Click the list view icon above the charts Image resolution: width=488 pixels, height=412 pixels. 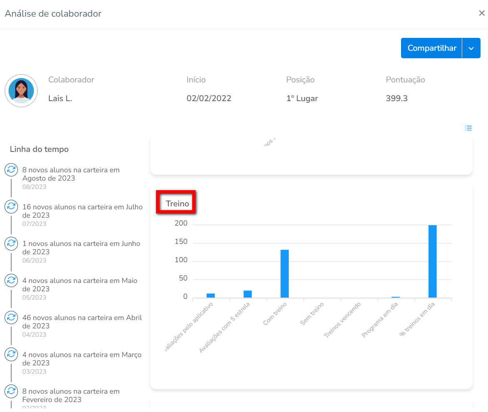468,128
